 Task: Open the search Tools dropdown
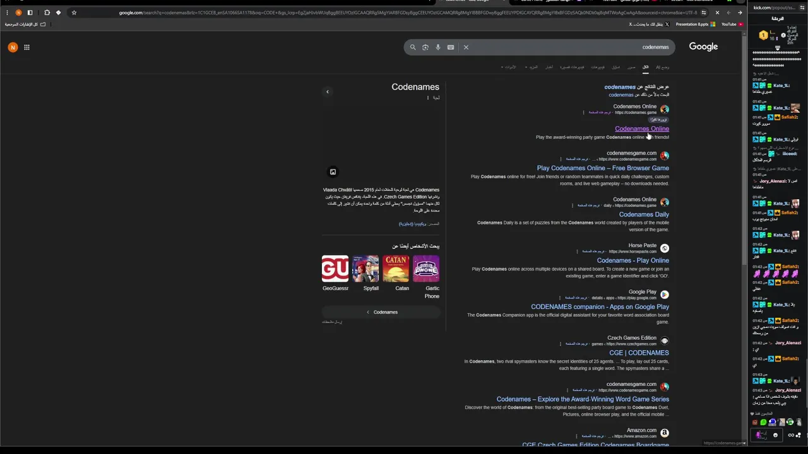(x=509, y=67)
